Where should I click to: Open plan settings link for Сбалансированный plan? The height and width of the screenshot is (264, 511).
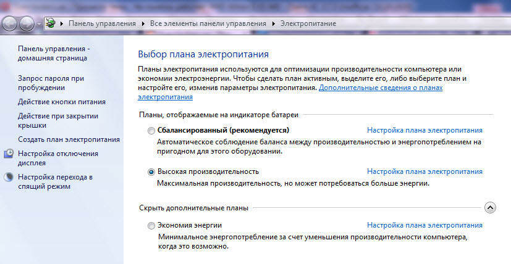pyautogui.click(x=424, y=130)
